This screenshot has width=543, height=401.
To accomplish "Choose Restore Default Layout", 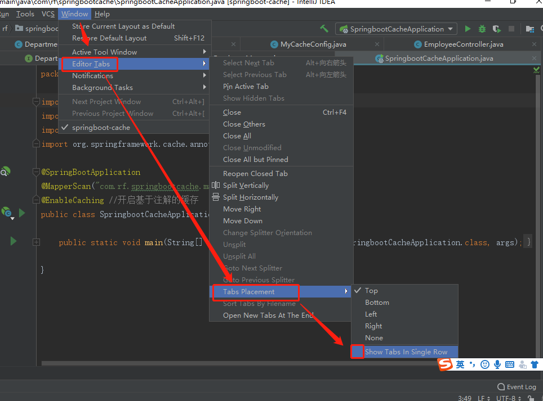I will [x=133, y=38].
